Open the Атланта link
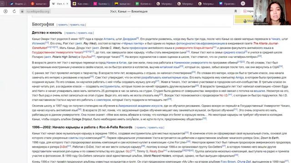Image resolution: width=291 pixels, height=163 pixels. pos(109,39)
